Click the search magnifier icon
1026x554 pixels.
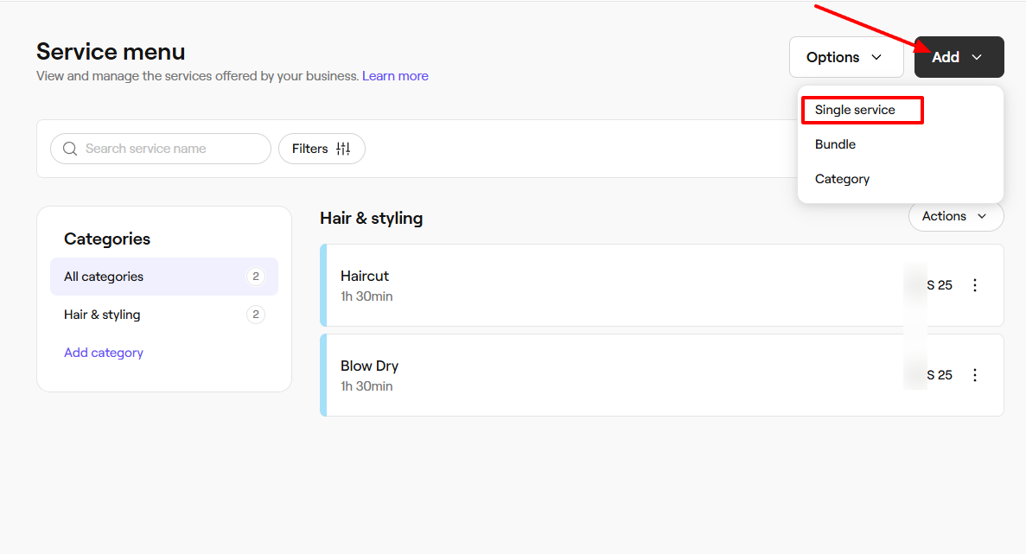[x=70, y=149]
